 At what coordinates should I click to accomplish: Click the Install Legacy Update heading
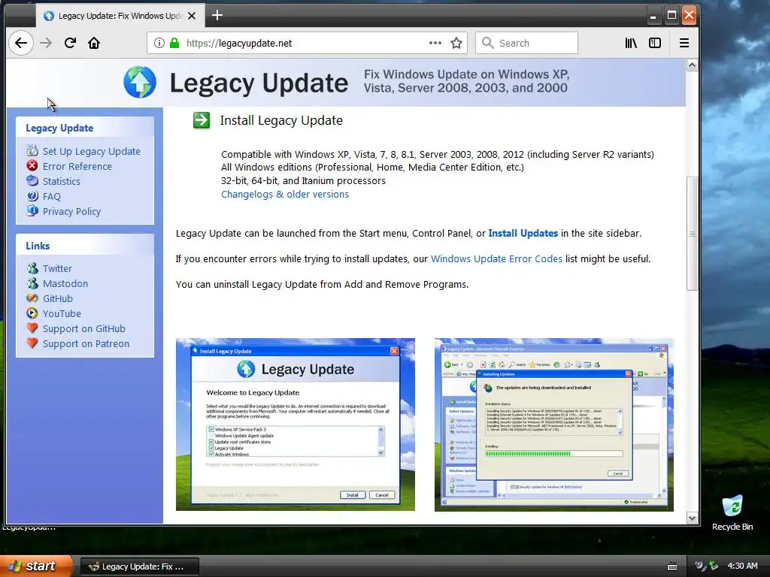[281, 120]
